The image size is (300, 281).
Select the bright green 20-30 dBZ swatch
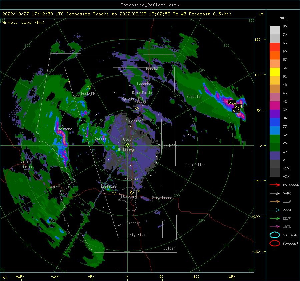pyautogui.click(x=275, y=139)
